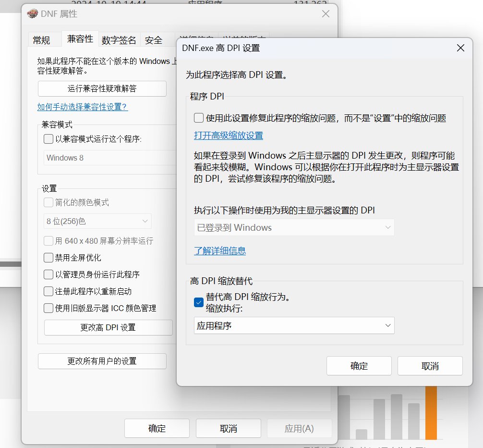Confirm with 确定 in the DPI dialog
The width and height of the screenshot is (483, 448).
click(x=359, y=366)
